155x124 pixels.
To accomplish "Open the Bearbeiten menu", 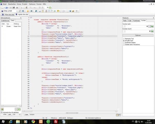I will click(12, 4).
